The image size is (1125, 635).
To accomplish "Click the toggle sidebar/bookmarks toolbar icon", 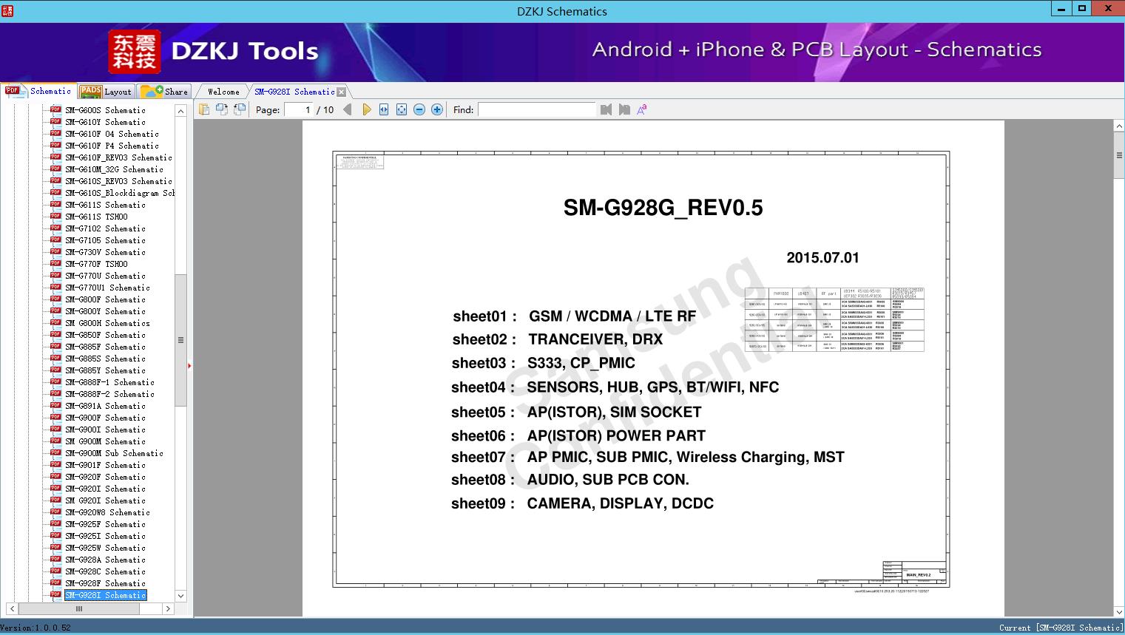I will tap(204, 109).
